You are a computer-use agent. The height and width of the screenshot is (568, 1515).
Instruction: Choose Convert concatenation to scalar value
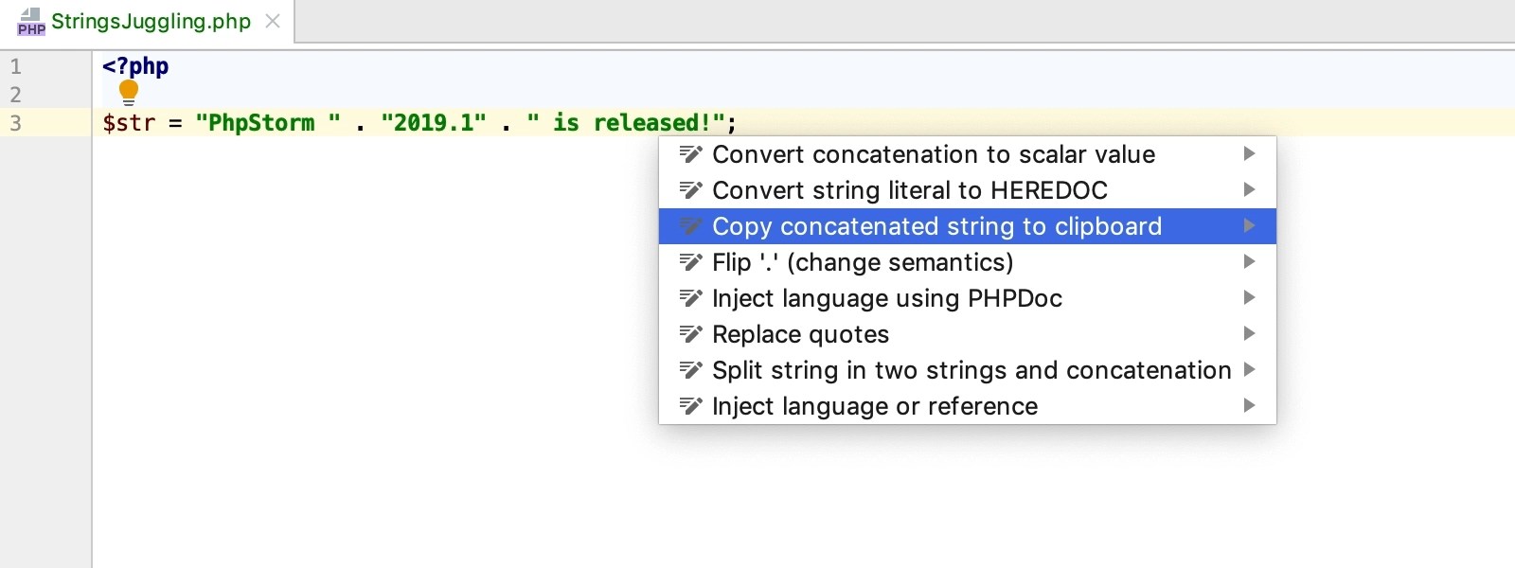point(968,154)
